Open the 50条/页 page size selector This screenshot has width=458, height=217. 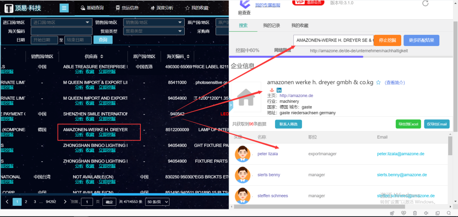click(x=158, y=202)
